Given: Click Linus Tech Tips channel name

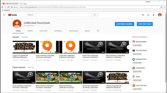Looking at the screenshot, I should 141,86.
